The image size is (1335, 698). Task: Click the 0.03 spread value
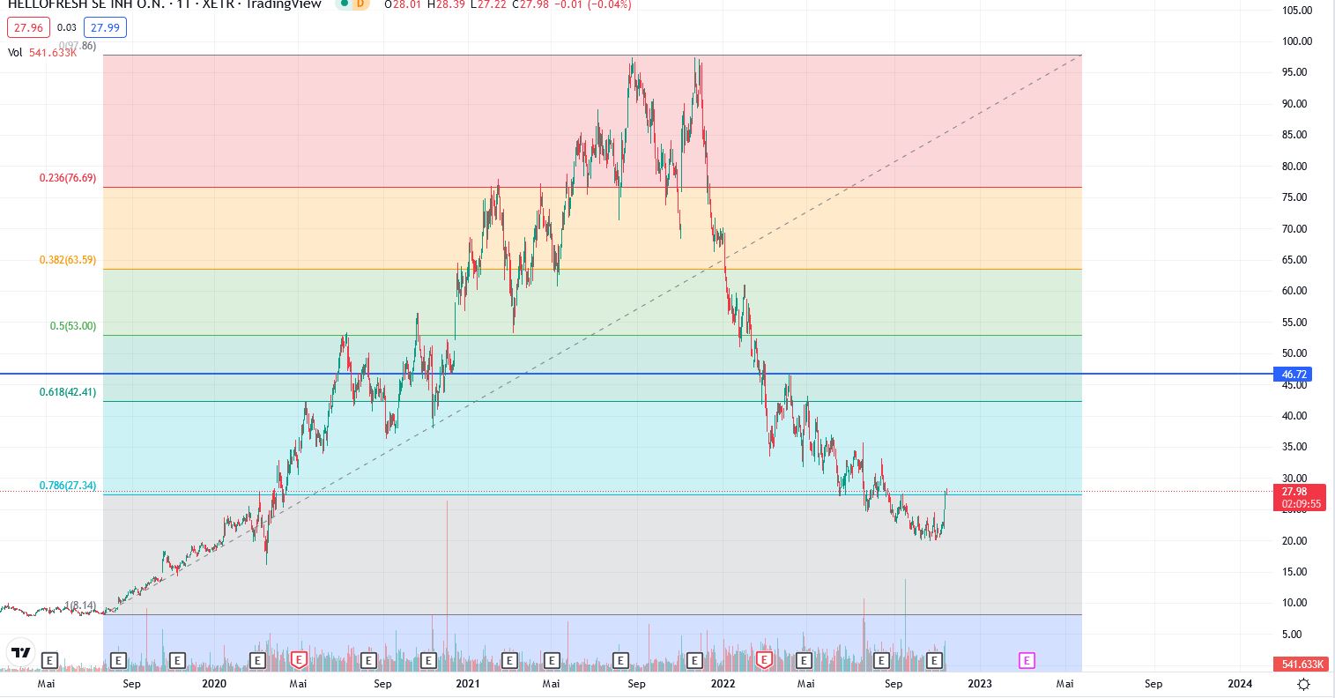[67, 27]
